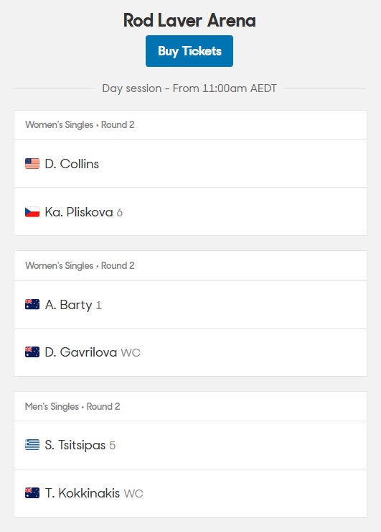Click seed number 6 beside Pliskova
The height and width of the screenshot is (532, 381).
120,213
